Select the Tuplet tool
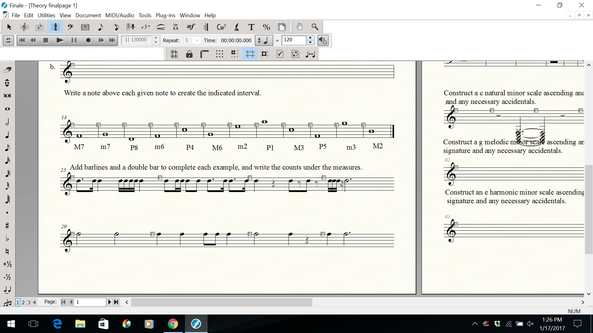This screenshot has width=593, height=333. click(x=145, y=27)
